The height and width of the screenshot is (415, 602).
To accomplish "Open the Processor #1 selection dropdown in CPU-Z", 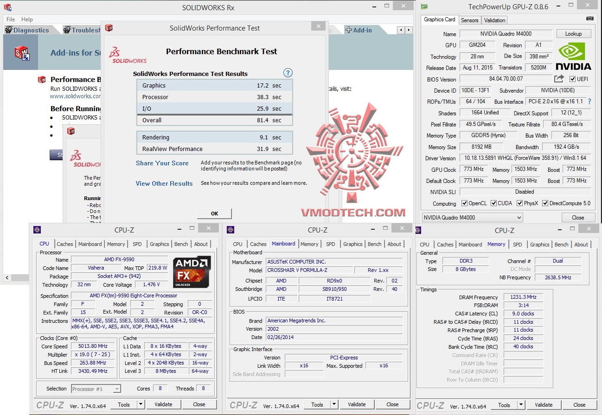I will (96, 389).
